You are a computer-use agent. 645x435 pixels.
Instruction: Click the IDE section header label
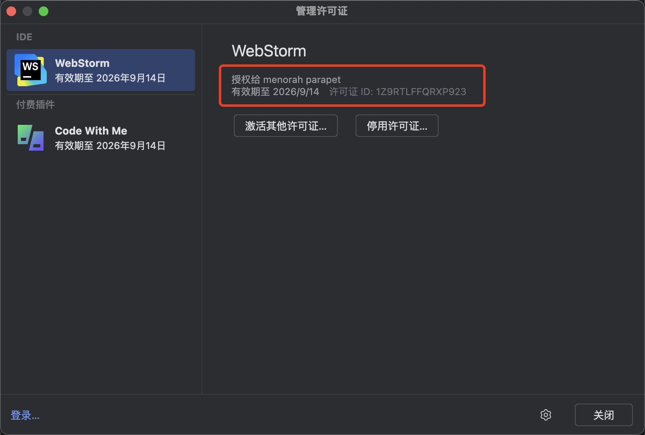(x=24, y=37)
